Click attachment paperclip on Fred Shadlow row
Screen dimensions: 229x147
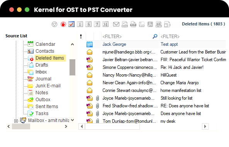97,106
